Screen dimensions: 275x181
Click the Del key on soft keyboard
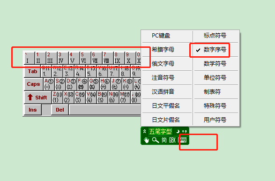[x=60, y=110]
